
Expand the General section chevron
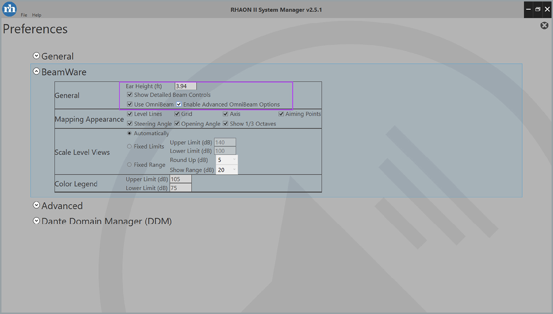click(37, 56)
